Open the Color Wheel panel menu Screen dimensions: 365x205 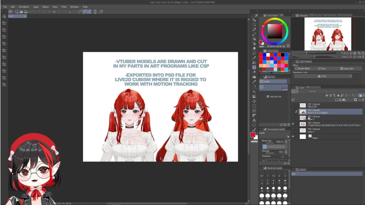click(260, 15)
